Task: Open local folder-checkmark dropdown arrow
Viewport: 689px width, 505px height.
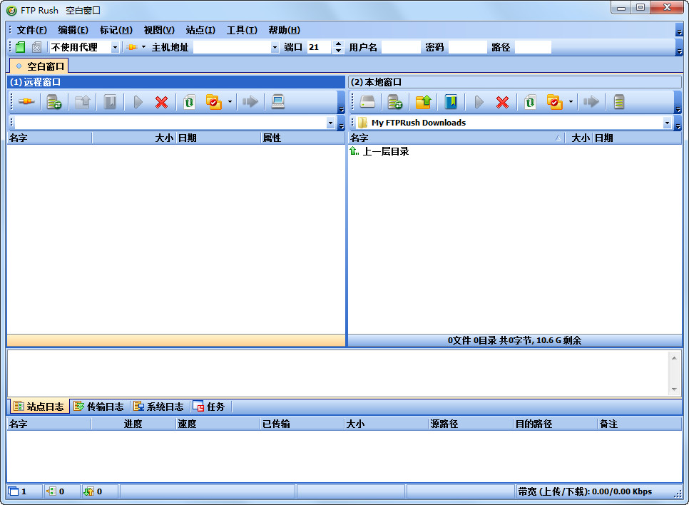Action: (571, 102)
